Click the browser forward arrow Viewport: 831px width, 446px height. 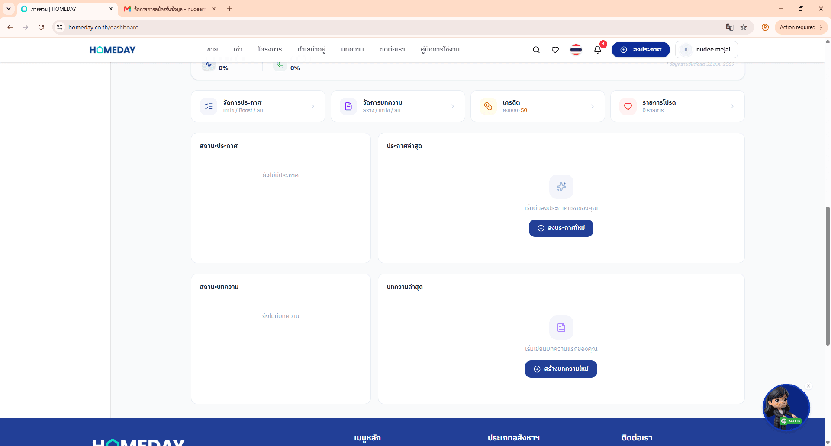[26, 27]
